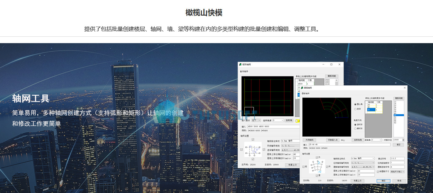Close the 圆弧轴网 dialog window
Viewport: 433px width, 193px height.
(405, 88)
